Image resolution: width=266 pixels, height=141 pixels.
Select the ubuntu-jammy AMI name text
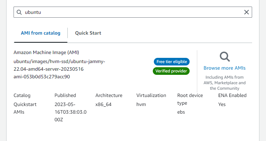tap(59, 65)
